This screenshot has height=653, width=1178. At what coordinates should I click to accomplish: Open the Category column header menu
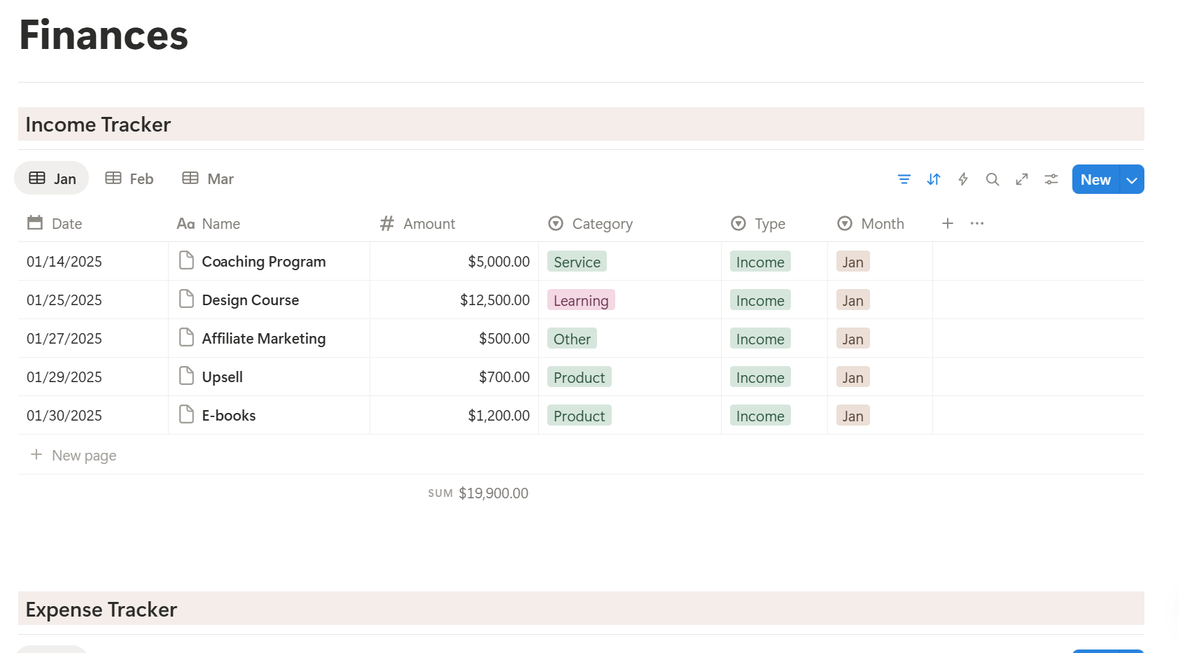(x=602, y=224)
